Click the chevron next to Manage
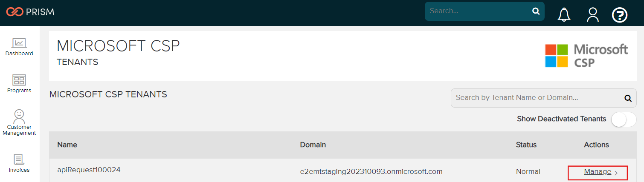 pos(616,173)
